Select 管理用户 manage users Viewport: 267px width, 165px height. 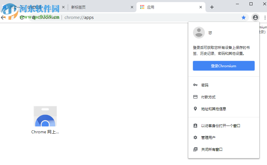click(x=223, y=137)
